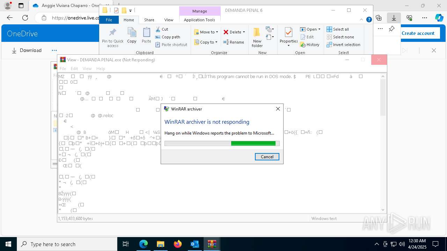Open OneDrive more options ellipsis
The height and width of the screenshot is (251, 447).
54,51
